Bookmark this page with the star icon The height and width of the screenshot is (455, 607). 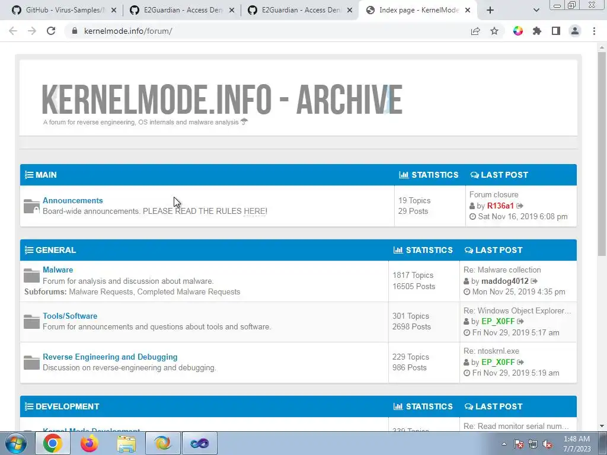pyautogui.click(x=494, y=31)
